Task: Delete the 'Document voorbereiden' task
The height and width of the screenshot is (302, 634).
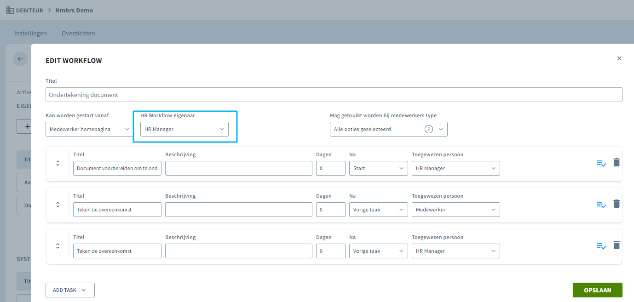Action: click(x=617, y=162)
